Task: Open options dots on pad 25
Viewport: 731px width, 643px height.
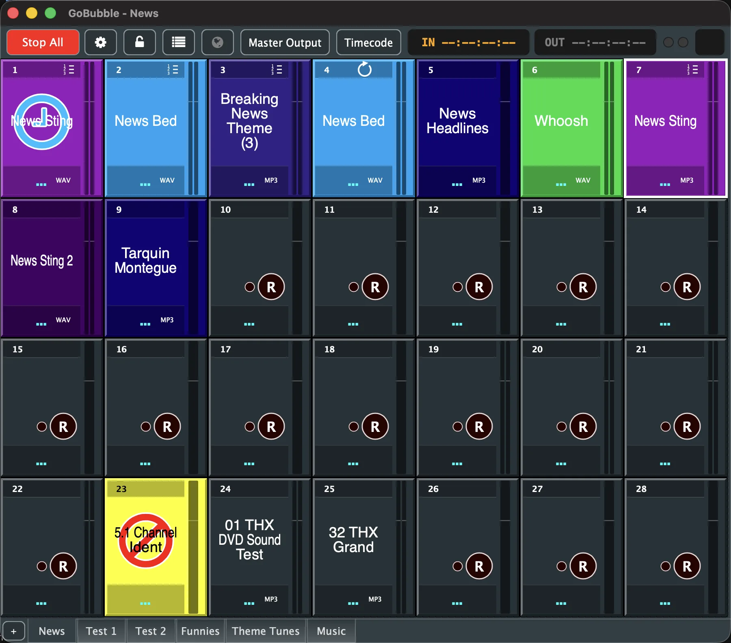Action: [353, 603]
